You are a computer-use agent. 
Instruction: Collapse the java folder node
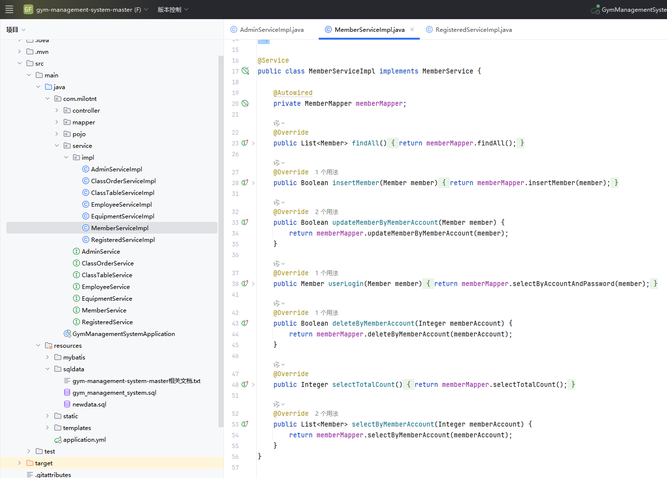(x=38, y=87)
